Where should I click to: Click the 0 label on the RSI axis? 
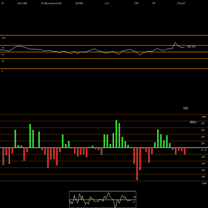(2, 71)
